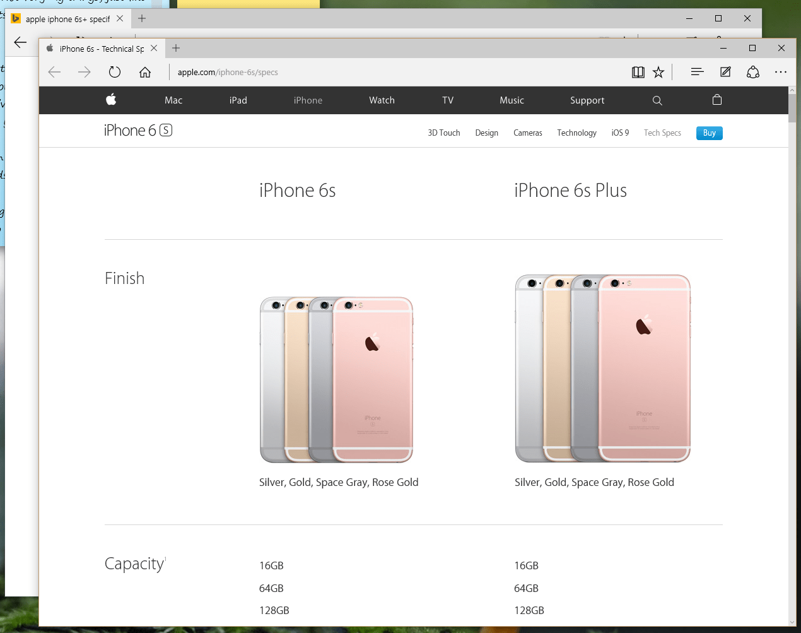Open the iPad menu item
801x633 pixels.
[x=238, y=100]
